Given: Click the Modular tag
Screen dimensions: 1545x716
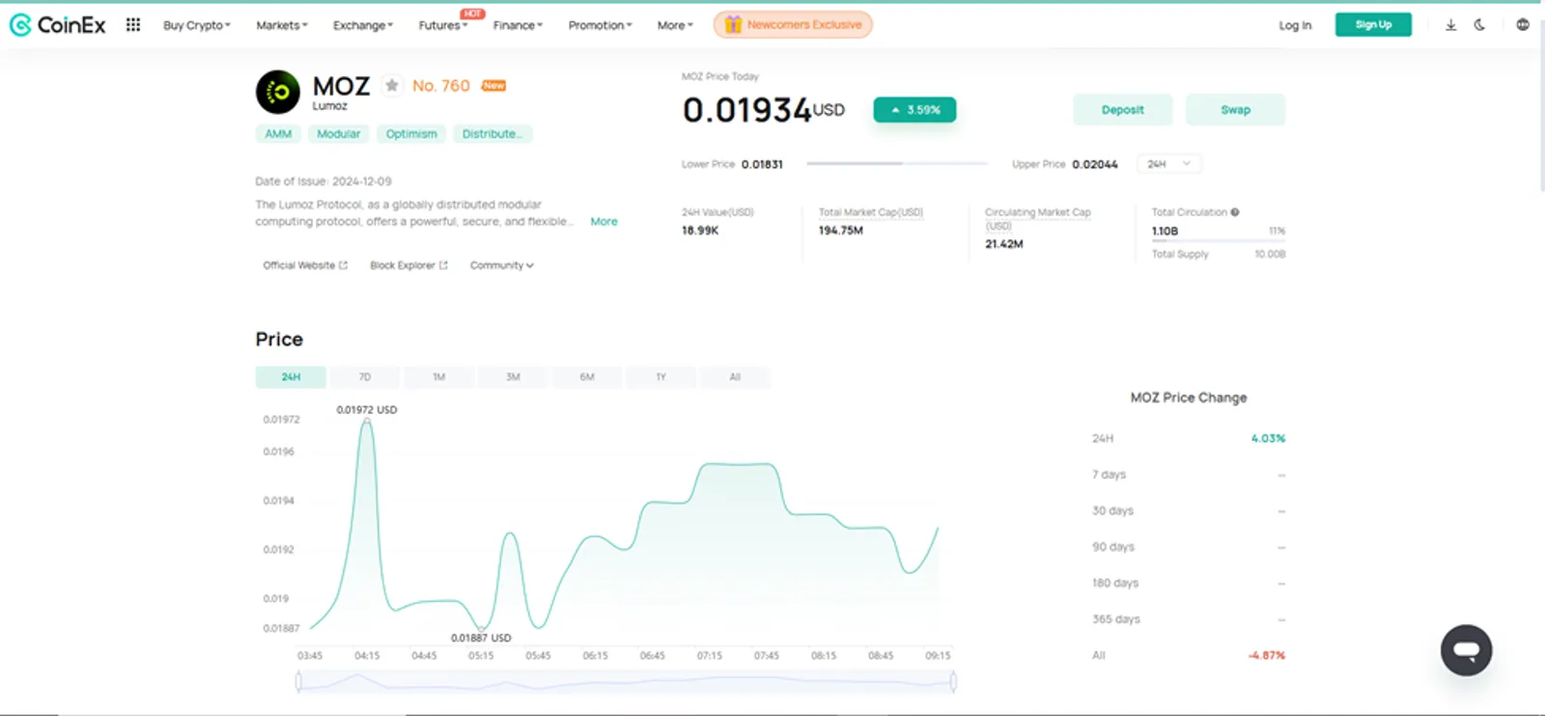Looking at the screenshot, I should (x=338, y=134).
